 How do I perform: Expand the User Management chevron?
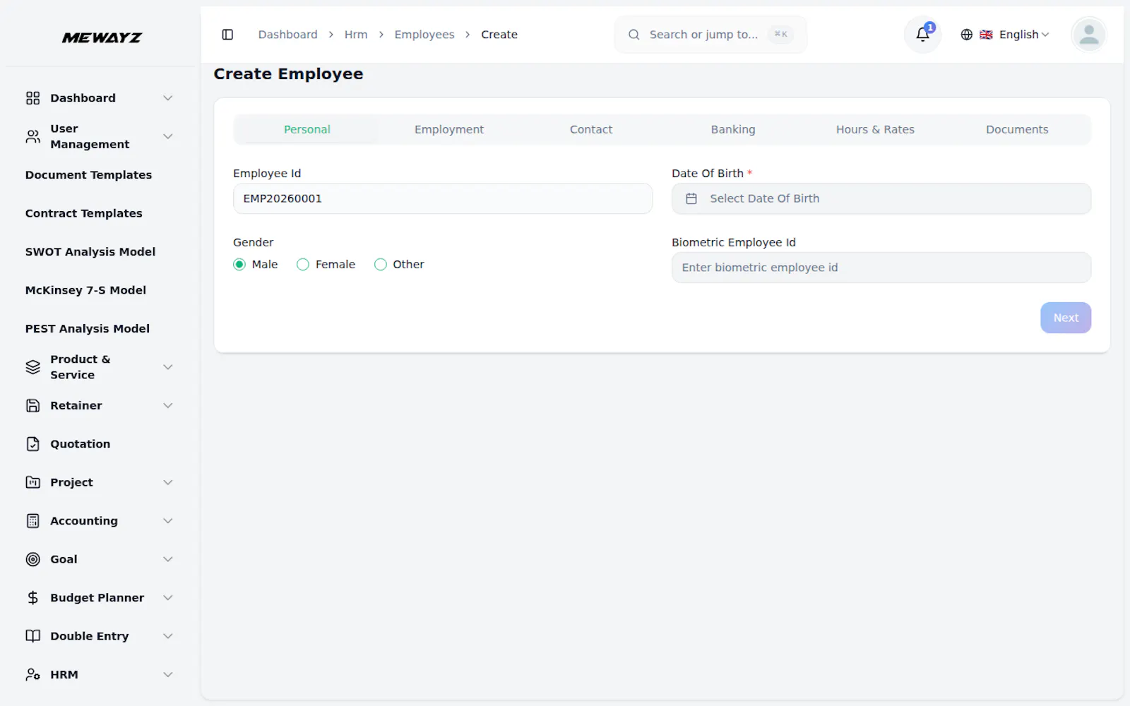pos(168,136)
